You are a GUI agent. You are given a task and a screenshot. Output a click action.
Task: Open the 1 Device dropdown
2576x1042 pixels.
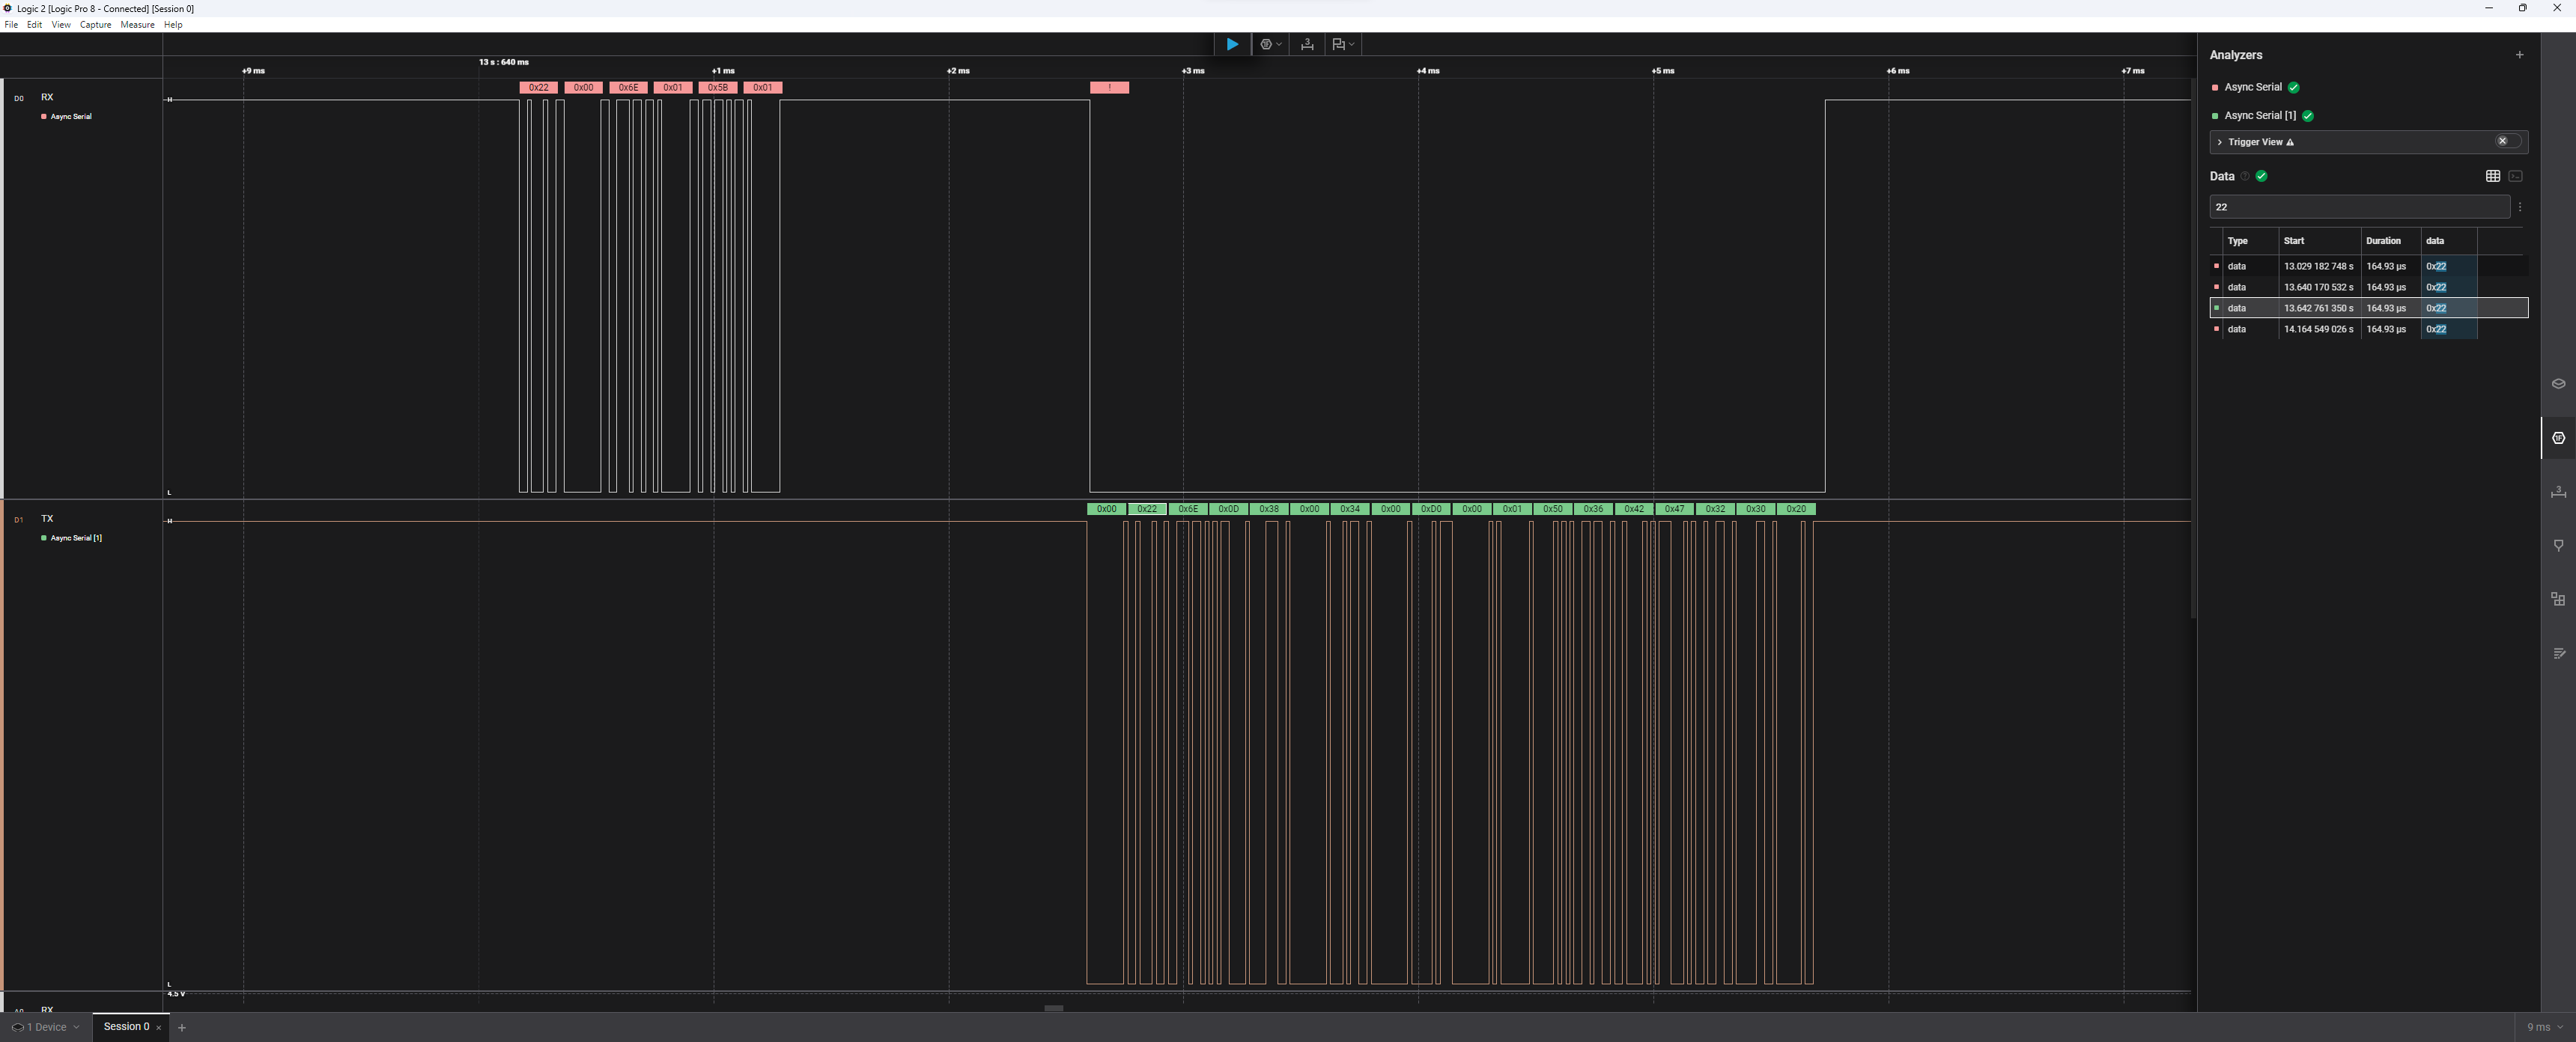(x=46, y=1027)
